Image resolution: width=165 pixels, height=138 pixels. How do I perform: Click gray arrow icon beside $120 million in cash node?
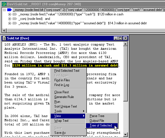[x=15, y=14]
